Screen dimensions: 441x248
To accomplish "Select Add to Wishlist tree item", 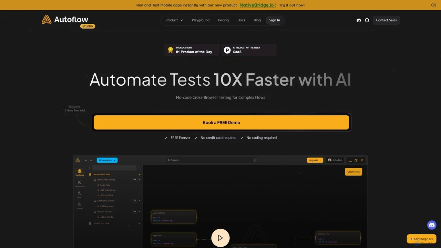I will pyautogui.click(x=107, y=217).
